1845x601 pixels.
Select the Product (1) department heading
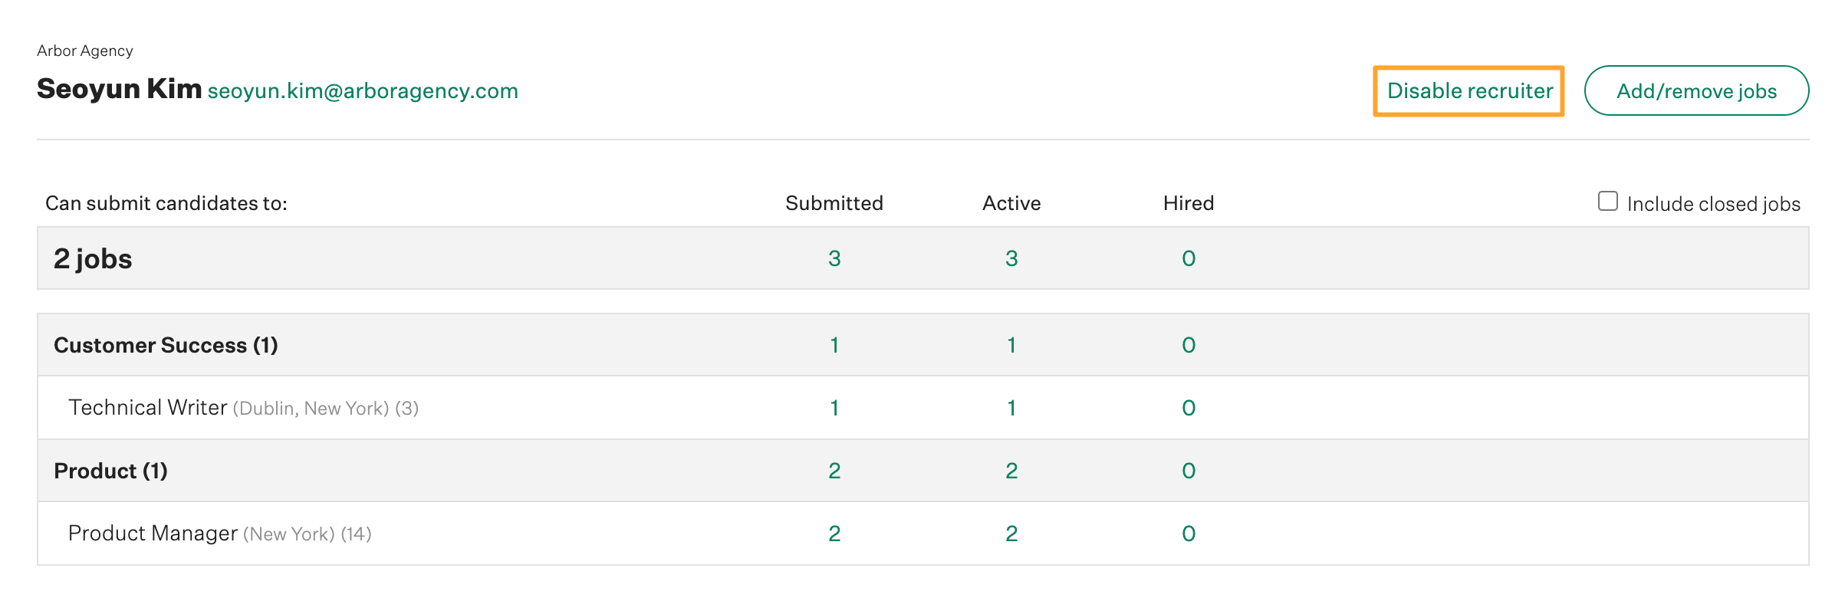coord(110,471)
